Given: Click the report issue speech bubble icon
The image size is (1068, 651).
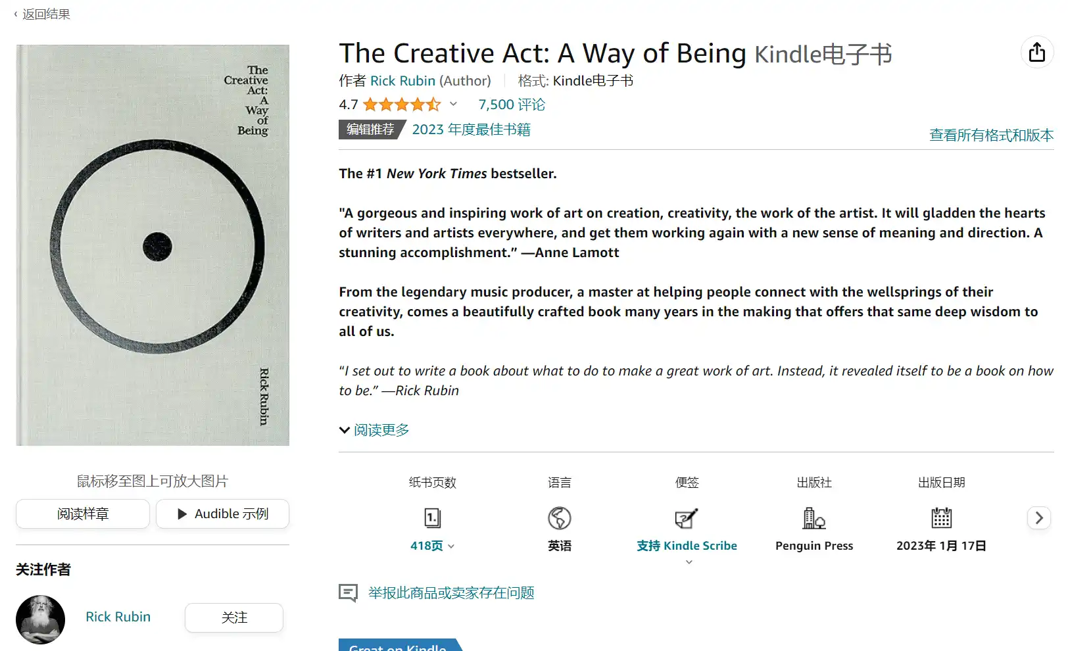Looking at the screenshot, I should click(x=348, y=592).
